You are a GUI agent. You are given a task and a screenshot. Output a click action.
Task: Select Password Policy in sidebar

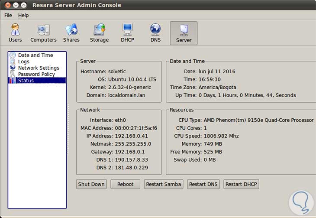click(37, 74)
